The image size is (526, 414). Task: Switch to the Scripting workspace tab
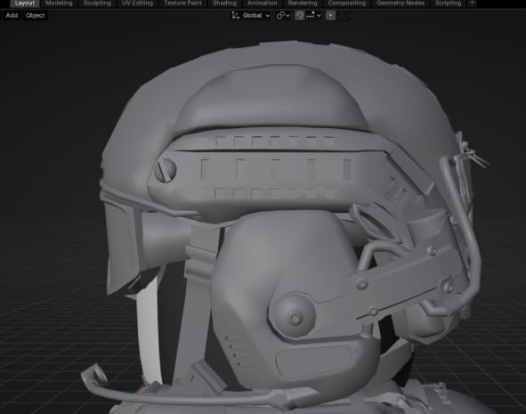click(x=448, y=3)
